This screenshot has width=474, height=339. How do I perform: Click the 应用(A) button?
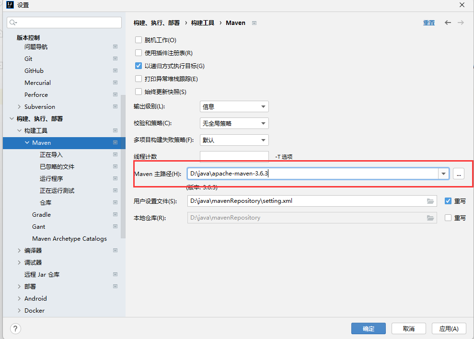tap(449, 328)
